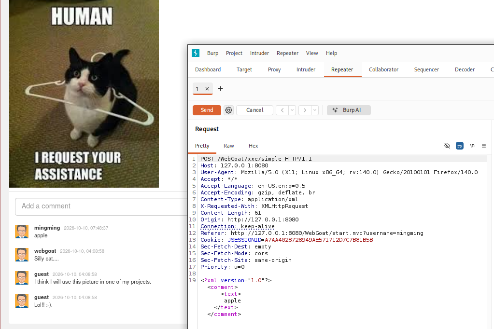Open the Burp AI button

tap(349, 110)
